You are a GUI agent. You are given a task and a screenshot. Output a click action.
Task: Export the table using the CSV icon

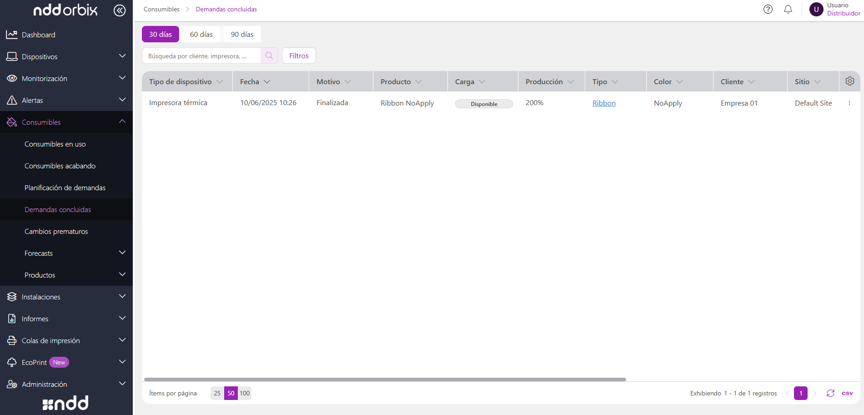click(x=847, y=393)
